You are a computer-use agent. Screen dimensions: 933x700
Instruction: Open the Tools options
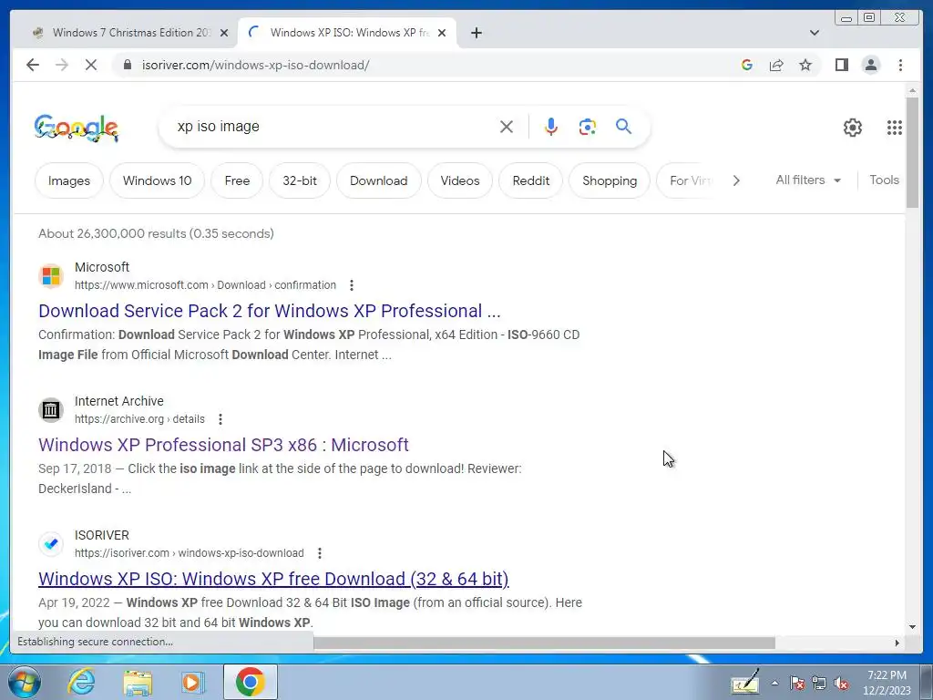(884, 180)
